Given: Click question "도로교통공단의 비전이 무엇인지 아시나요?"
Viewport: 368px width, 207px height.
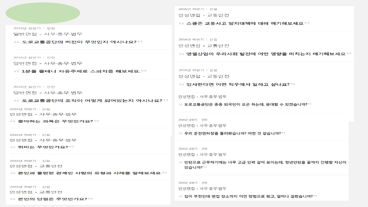Looking at the screenshot, I should pos(79,42).
